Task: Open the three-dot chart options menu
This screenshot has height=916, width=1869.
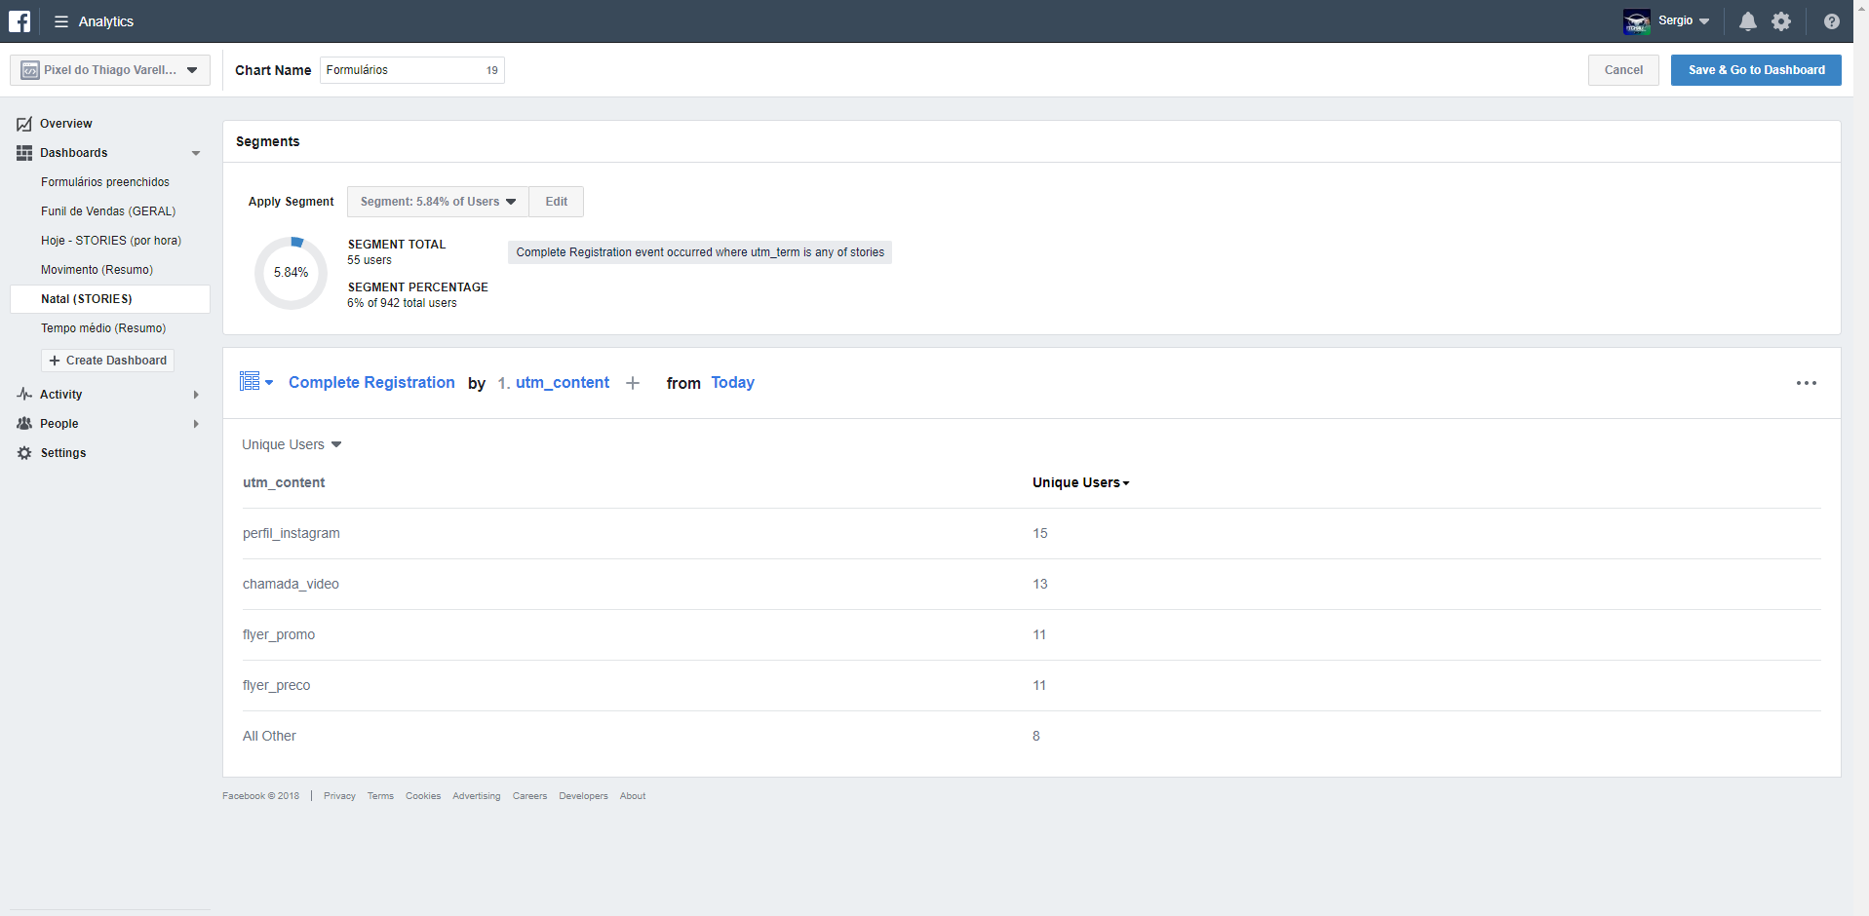Action: point(1806,383)
